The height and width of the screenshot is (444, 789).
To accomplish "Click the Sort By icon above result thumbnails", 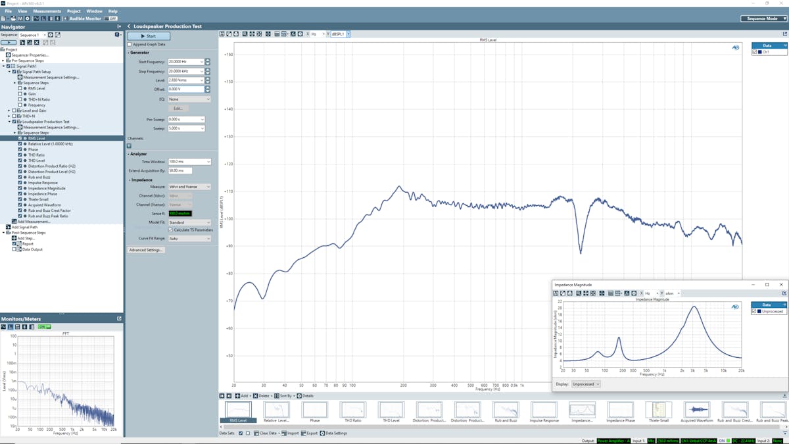I will tap(278, 396).
